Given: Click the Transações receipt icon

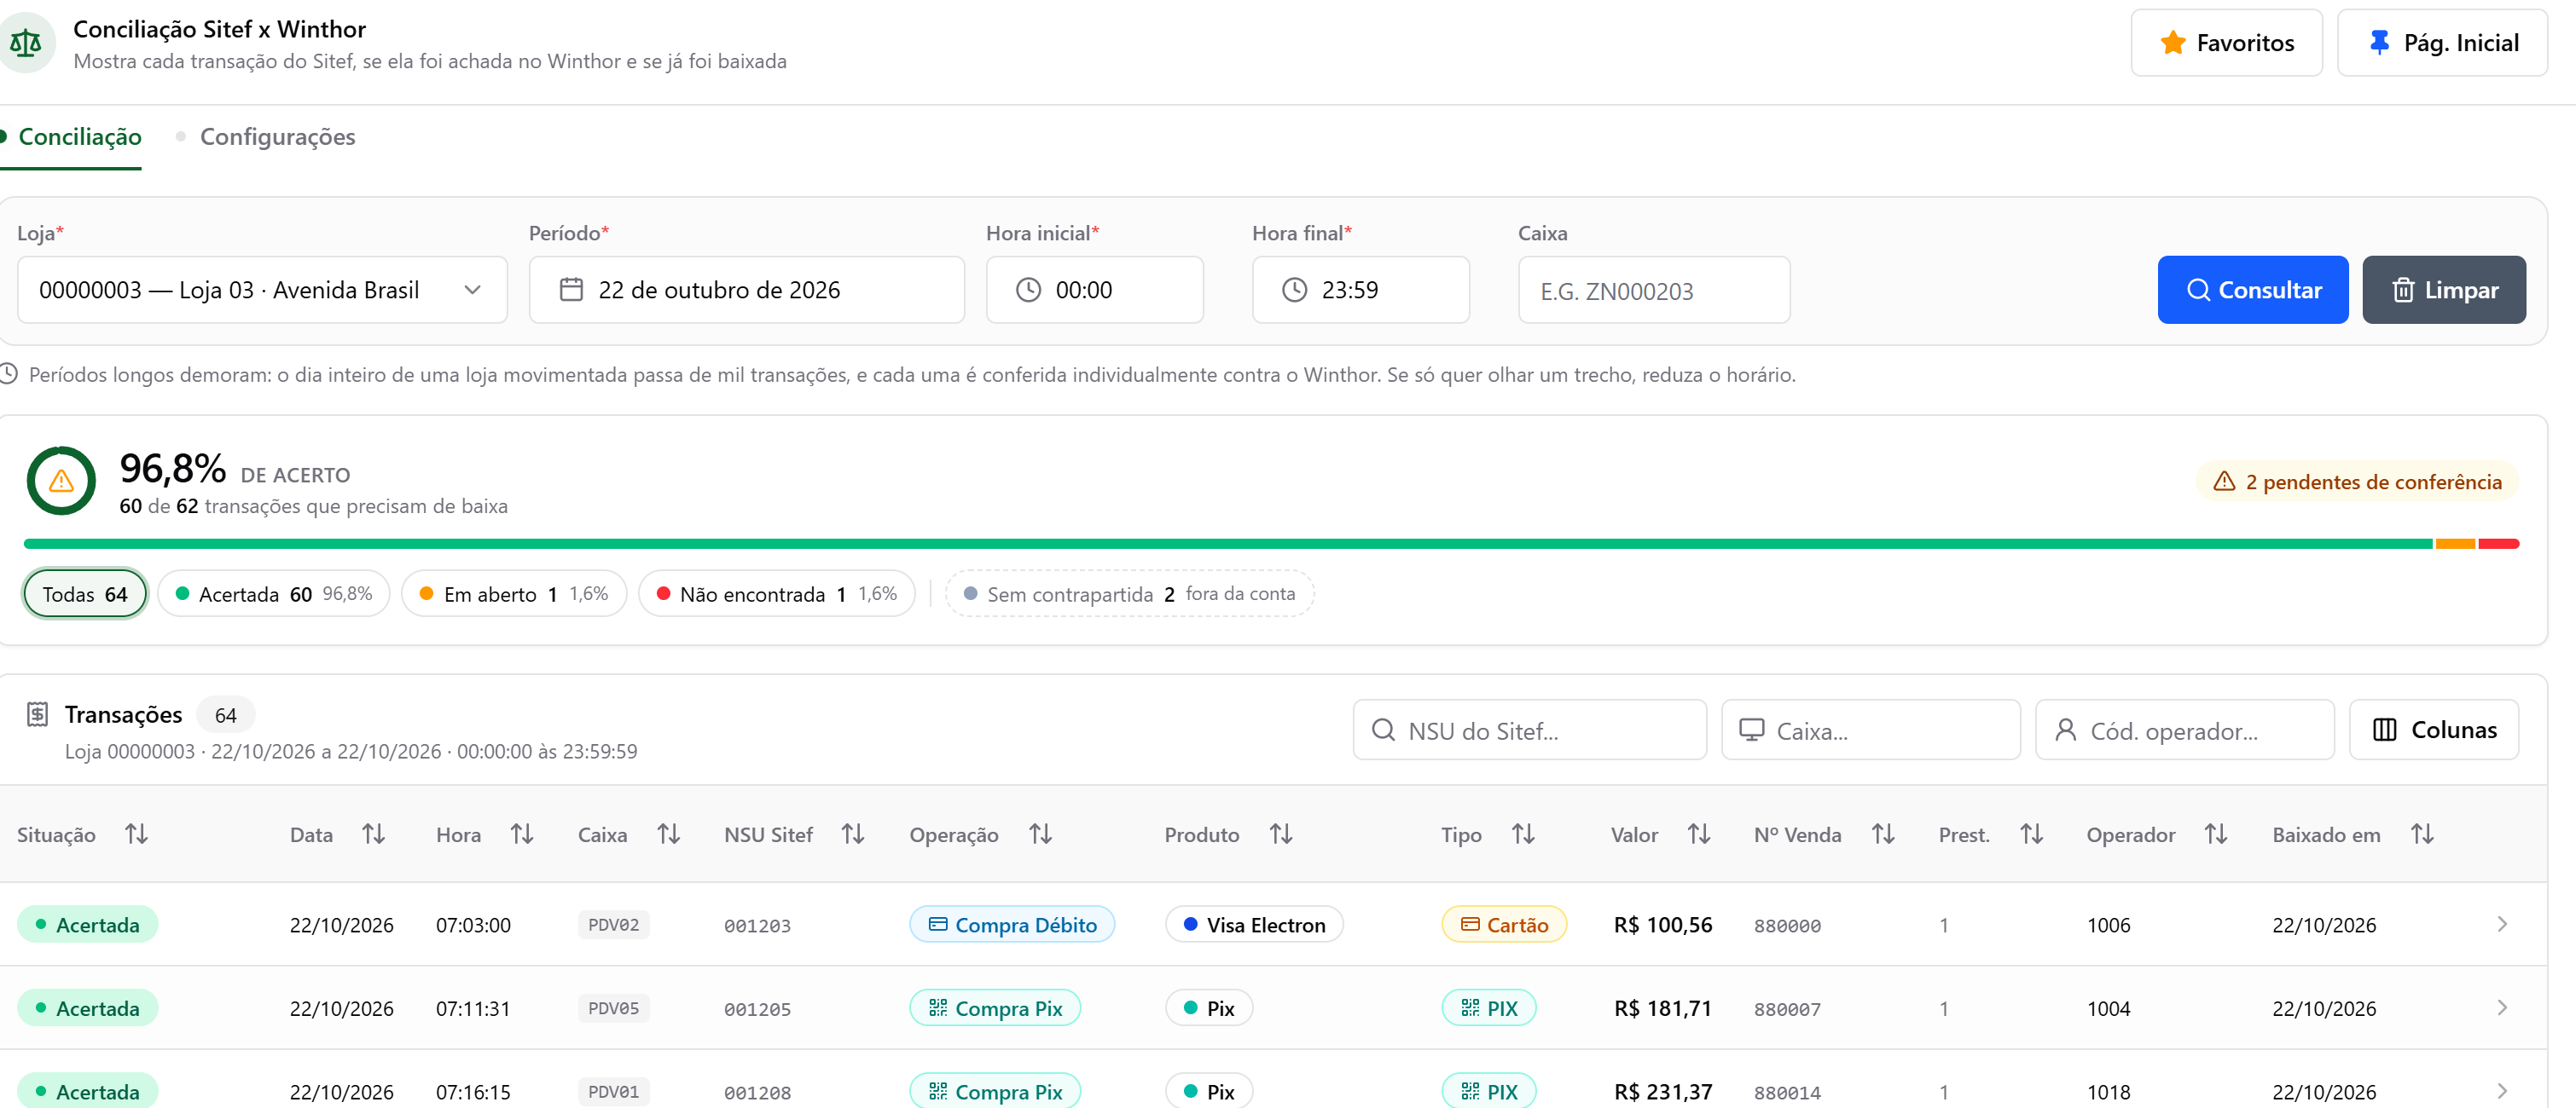Looking at the screenshot, I should coord(38,714).
